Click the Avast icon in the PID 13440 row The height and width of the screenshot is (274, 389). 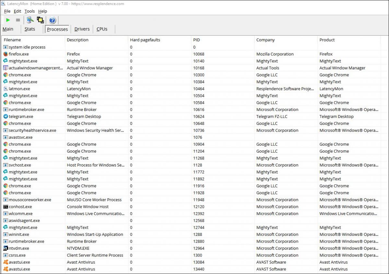pos(6,269)
